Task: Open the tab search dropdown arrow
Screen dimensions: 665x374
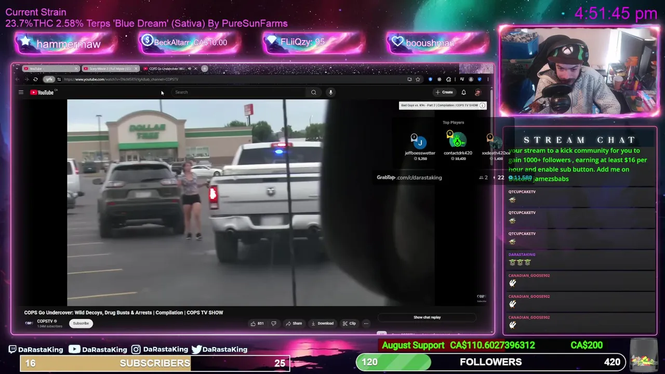Action: coord(17,69)
